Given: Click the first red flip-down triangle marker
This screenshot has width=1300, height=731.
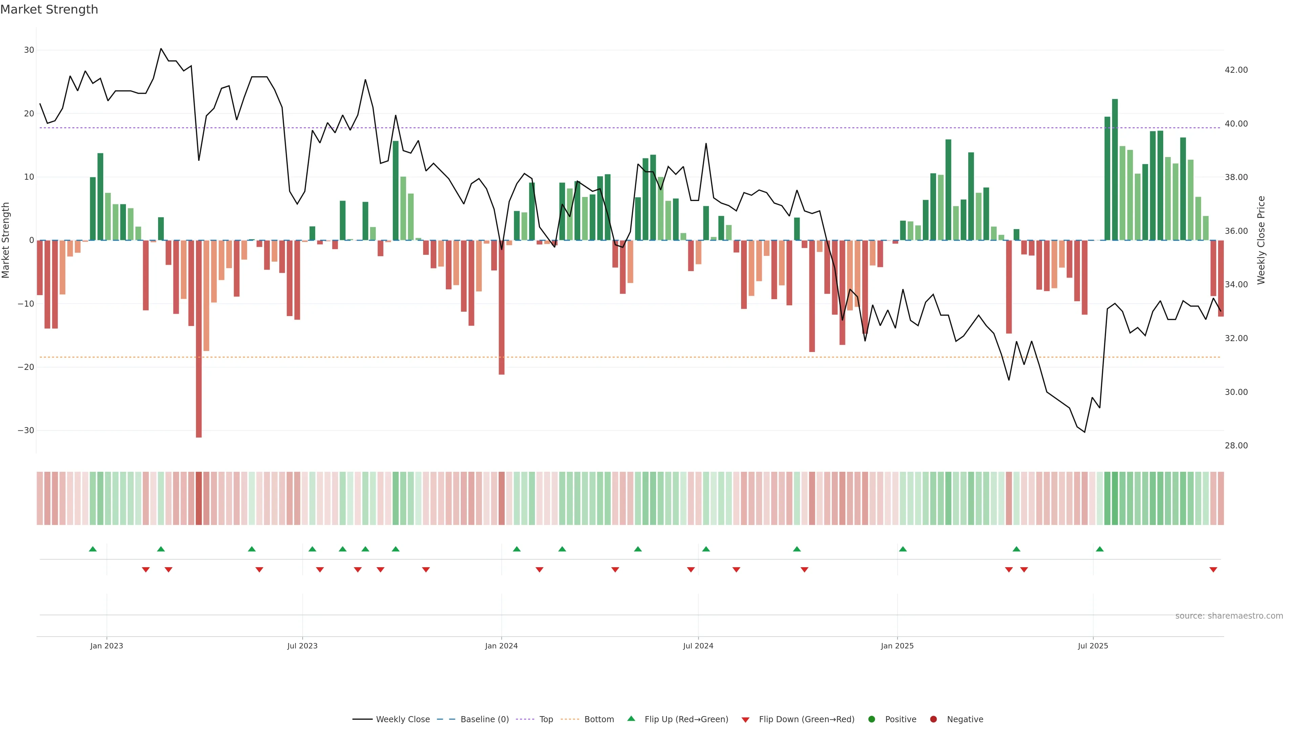Looking at the screenshot, I should pos(146,570).
